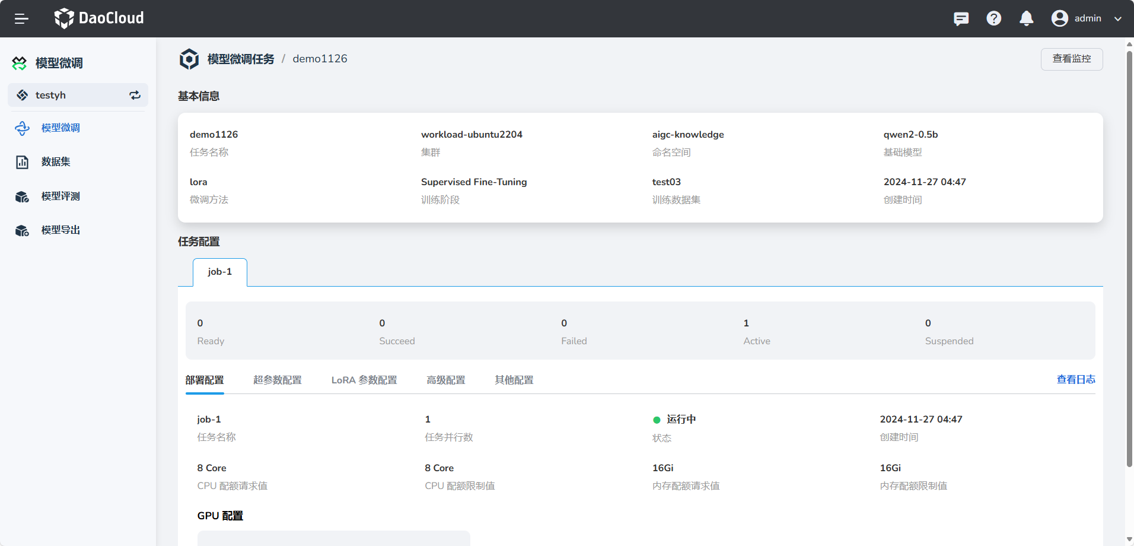Select the testyh workspace entry

click(78, 95)
